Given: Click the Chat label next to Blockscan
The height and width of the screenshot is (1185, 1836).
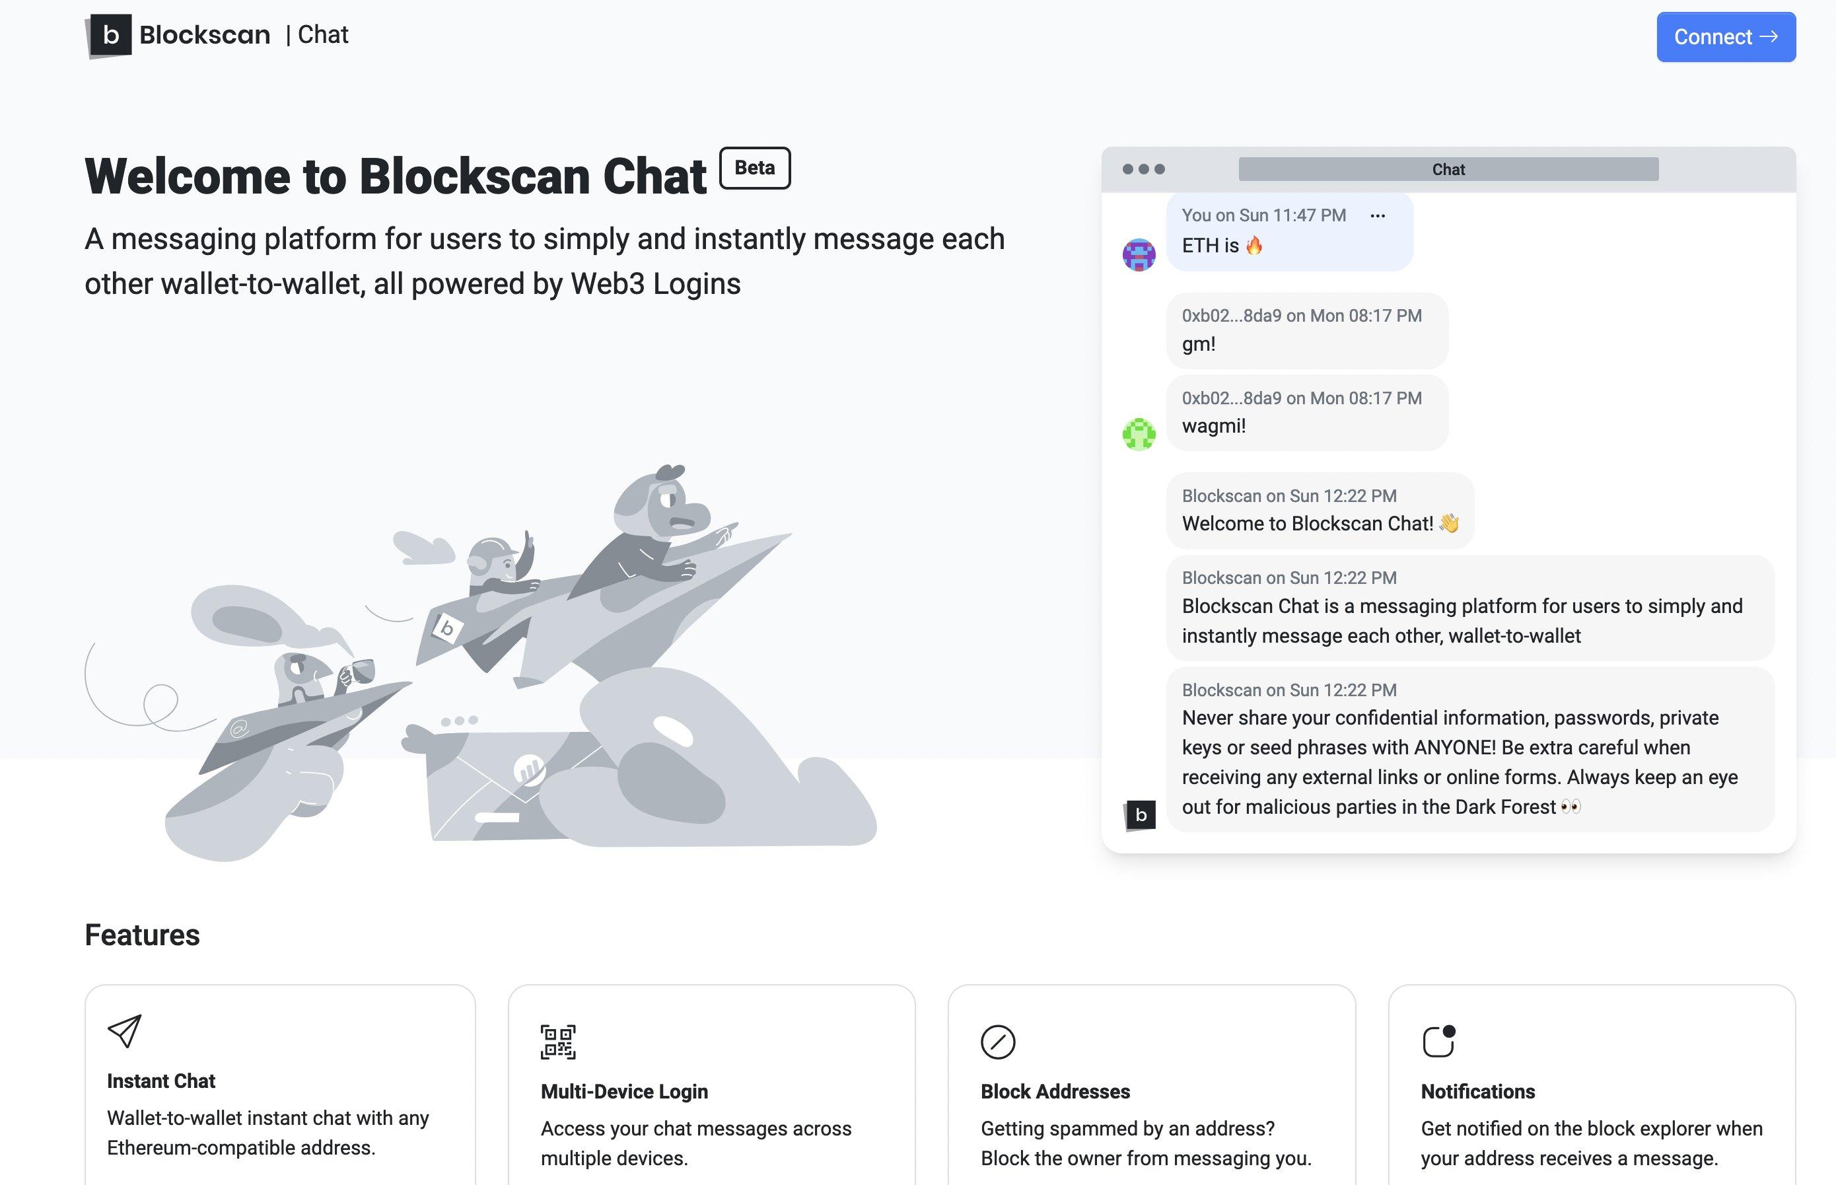Looking at the screenshot, I should (323, 36).
